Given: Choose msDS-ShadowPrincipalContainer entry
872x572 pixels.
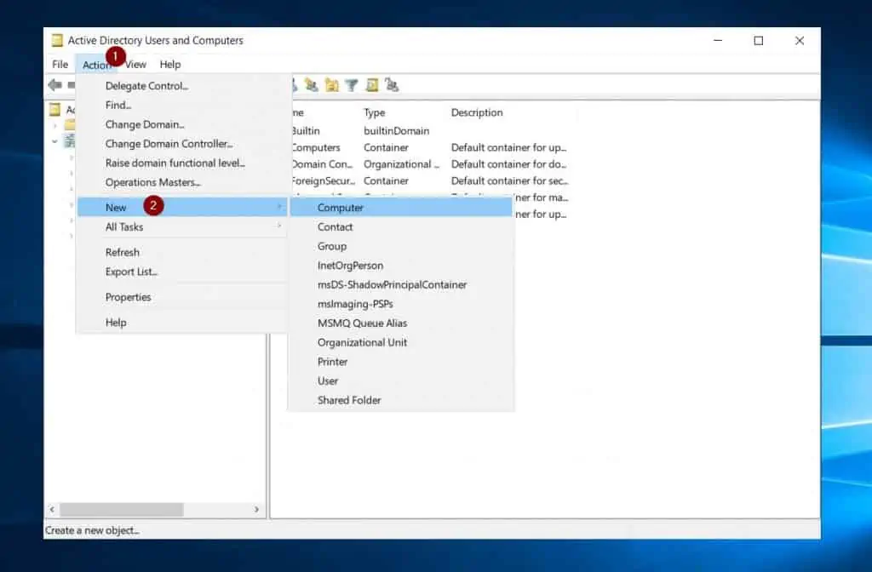Looking at the screenshot, I should [x=401, y=284].
